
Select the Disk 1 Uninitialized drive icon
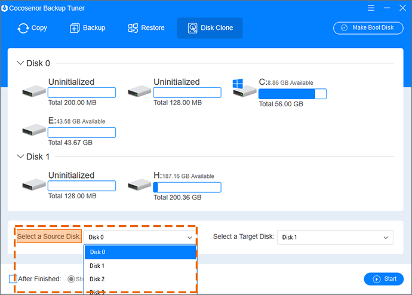click(34, 185)
